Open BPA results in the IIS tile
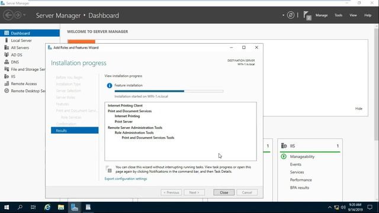 click(300, 188)
